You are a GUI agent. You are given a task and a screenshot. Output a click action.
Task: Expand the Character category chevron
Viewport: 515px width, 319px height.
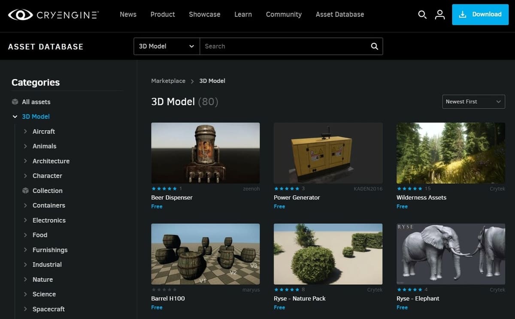click(25, 176)
